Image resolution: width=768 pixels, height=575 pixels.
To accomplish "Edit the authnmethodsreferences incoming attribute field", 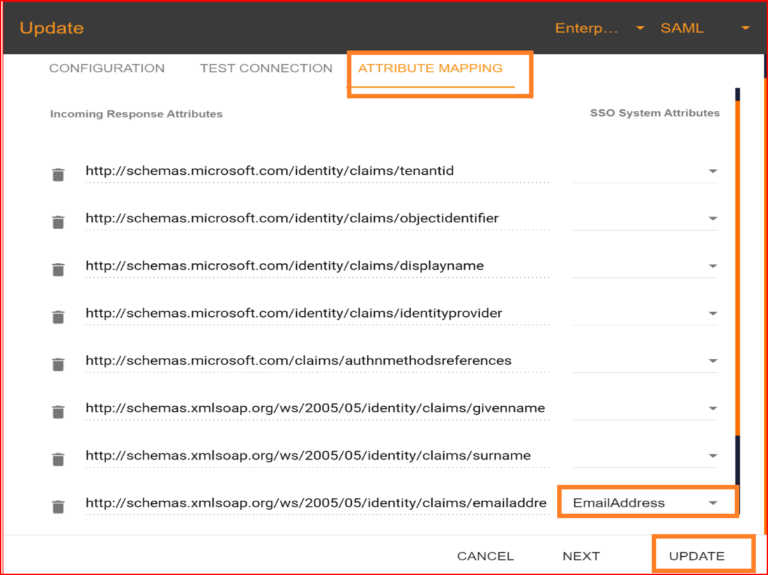I will (x=317, y=361).
